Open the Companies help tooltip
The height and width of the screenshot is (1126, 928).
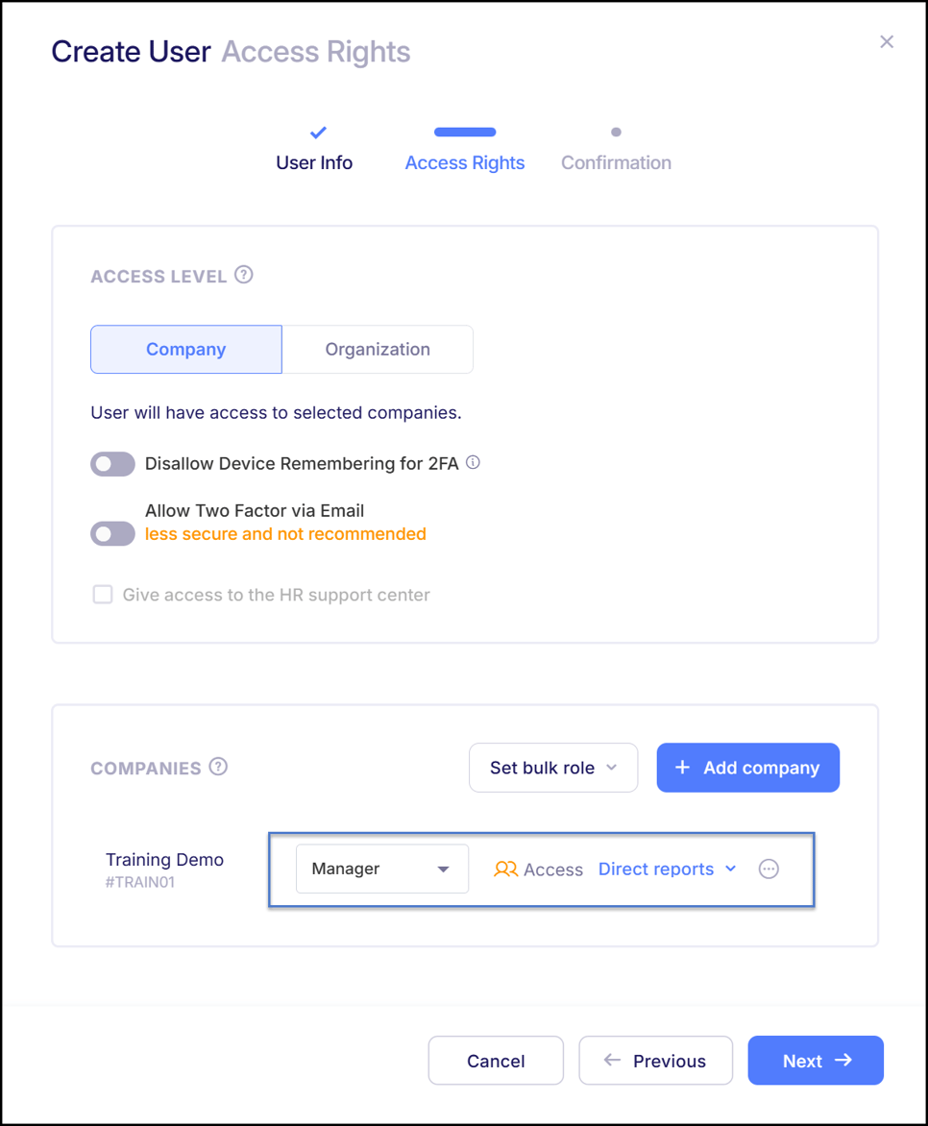click(219, 767)
